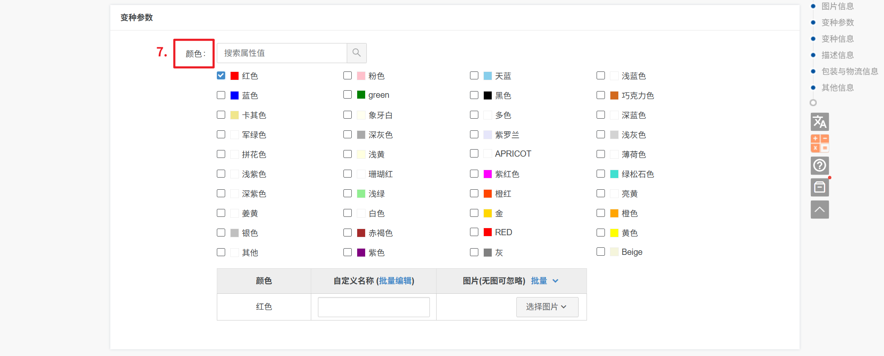The height and width of the screenshot is (356, 884).
Task: Open the 选择图片 dropdown
Action: pos(547,307)
